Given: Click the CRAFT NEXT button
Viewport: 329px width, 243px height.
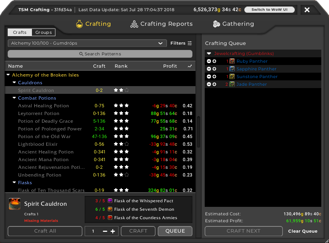Looking at the screenshot, I should pyautogui.click(x=244, y=231).
